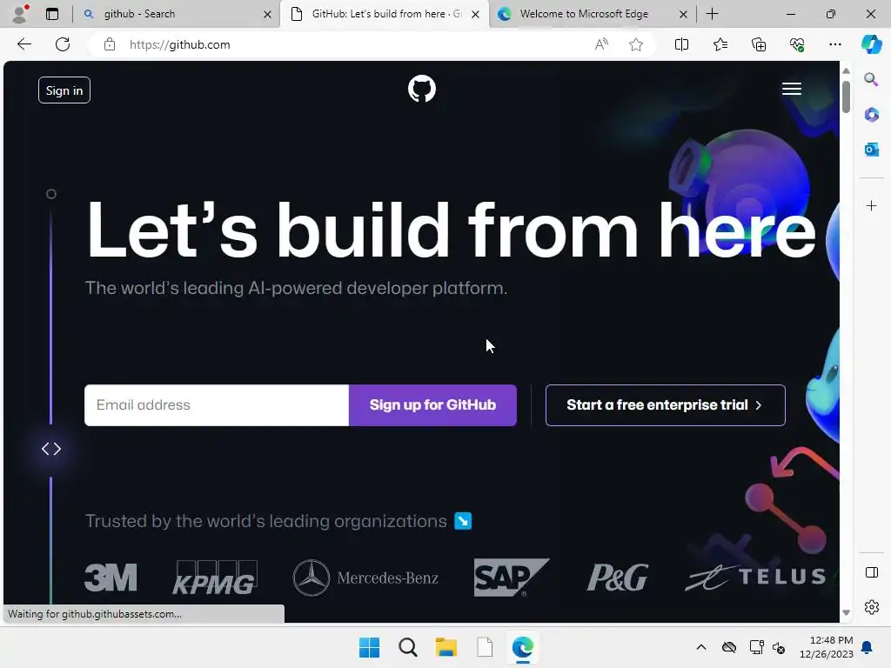Switch to github - Search tab
The height and width of the screenshot is (668, 891).
177,14
